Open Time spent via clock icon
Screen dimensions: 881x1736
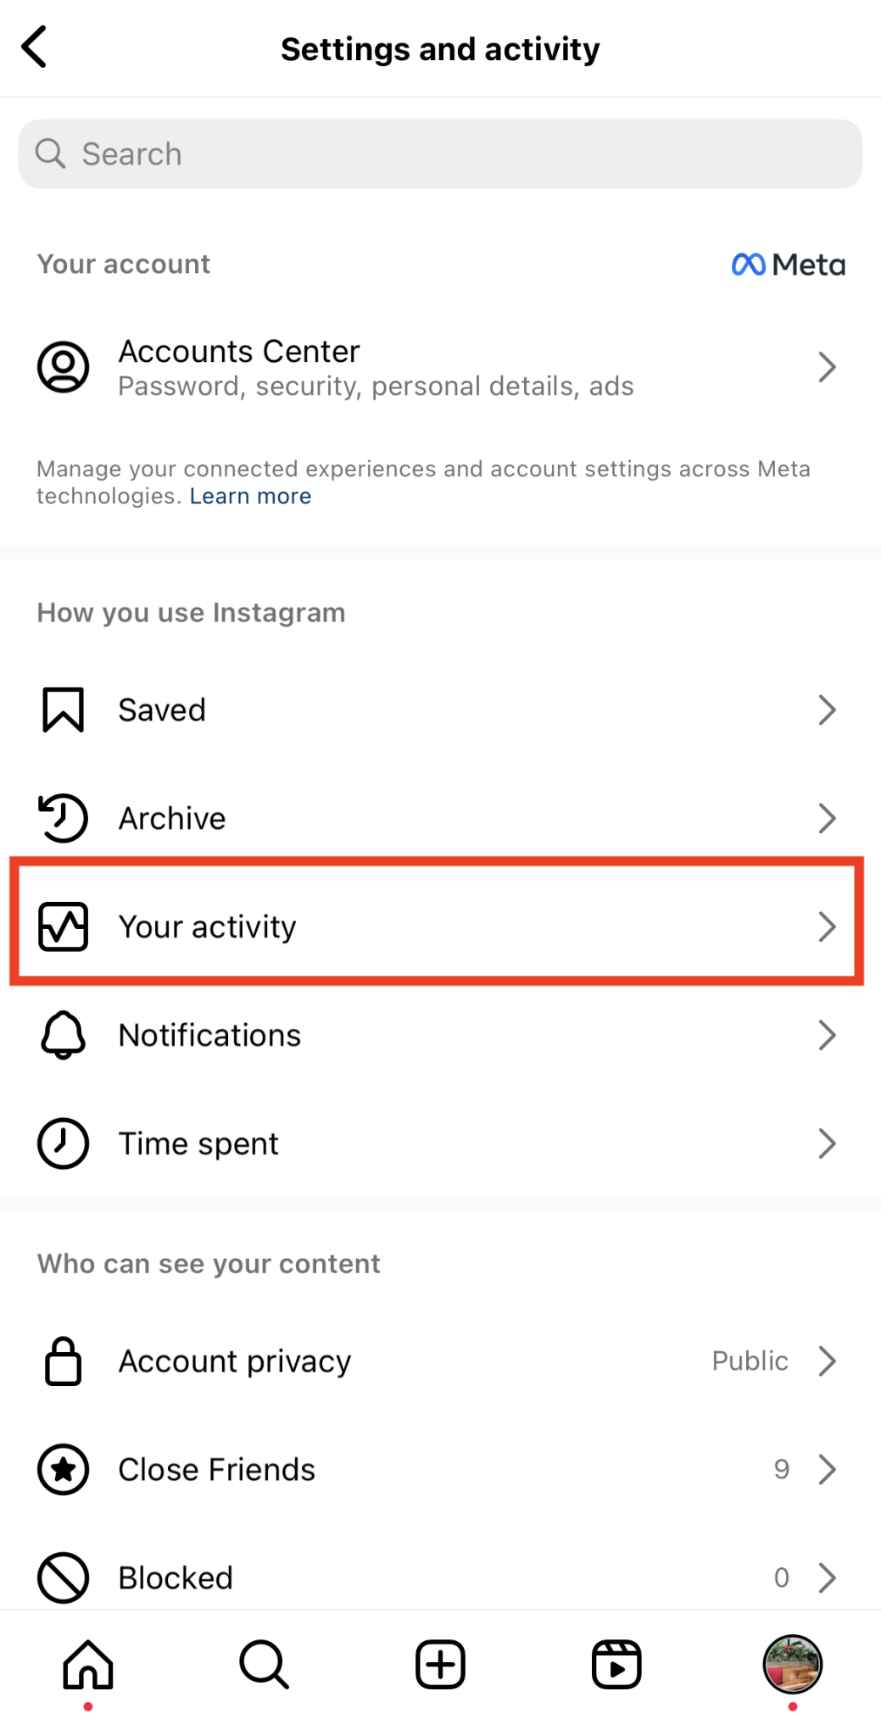coord(63,1143)
